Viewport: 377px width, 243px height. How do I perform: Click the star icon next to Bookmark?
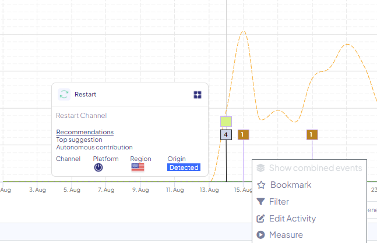(260, 185)
